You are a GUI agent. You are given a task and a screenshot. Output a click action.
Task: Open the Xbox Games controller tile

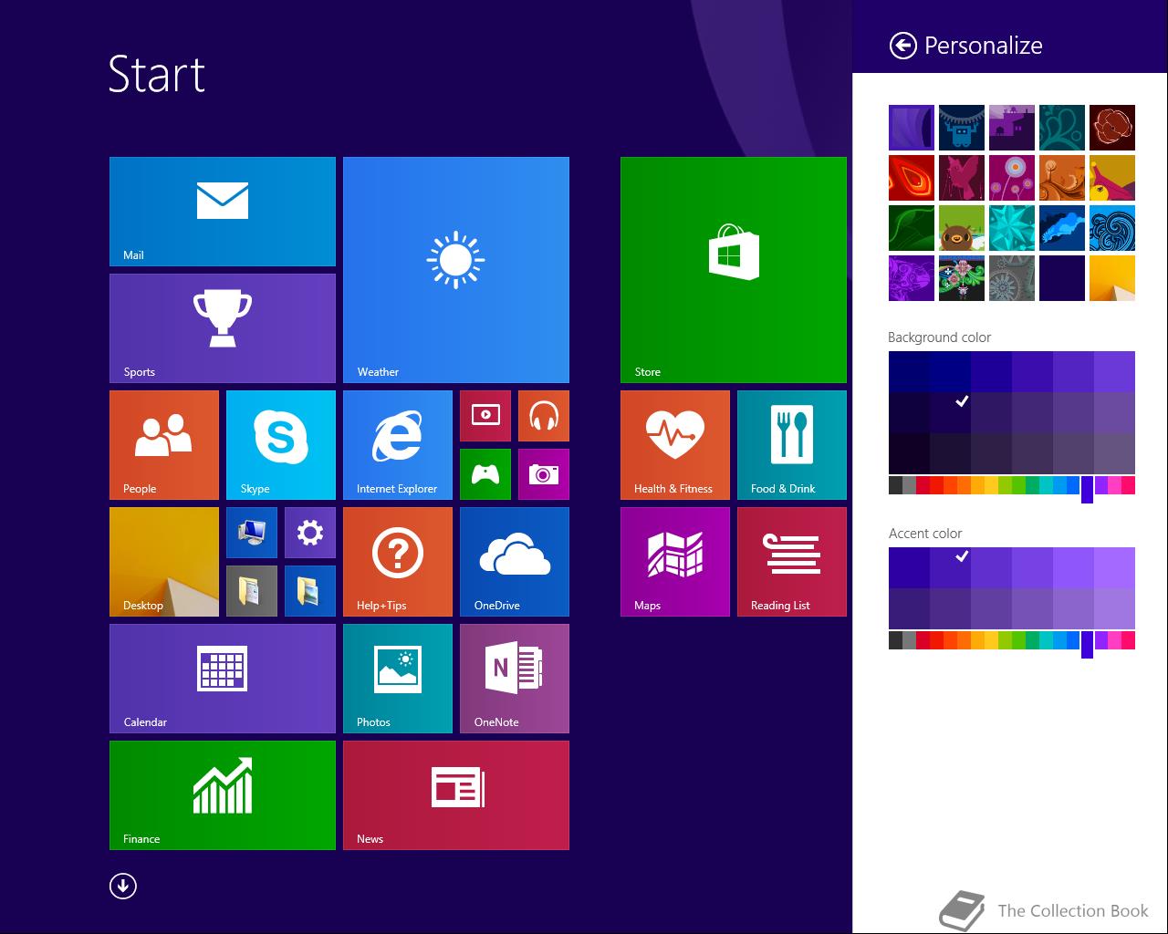485,474
